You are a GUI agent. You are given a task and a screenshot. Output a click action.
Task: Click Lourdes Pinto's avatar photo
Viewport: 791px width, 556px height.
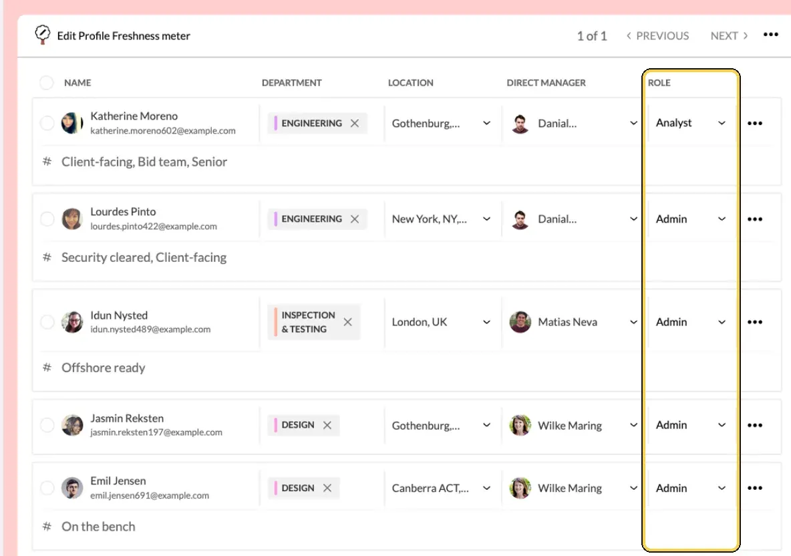click(x=72, y=219)
